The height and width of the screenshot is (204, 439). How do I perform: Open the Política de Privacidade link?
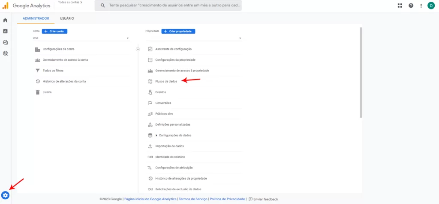[227, 199]
